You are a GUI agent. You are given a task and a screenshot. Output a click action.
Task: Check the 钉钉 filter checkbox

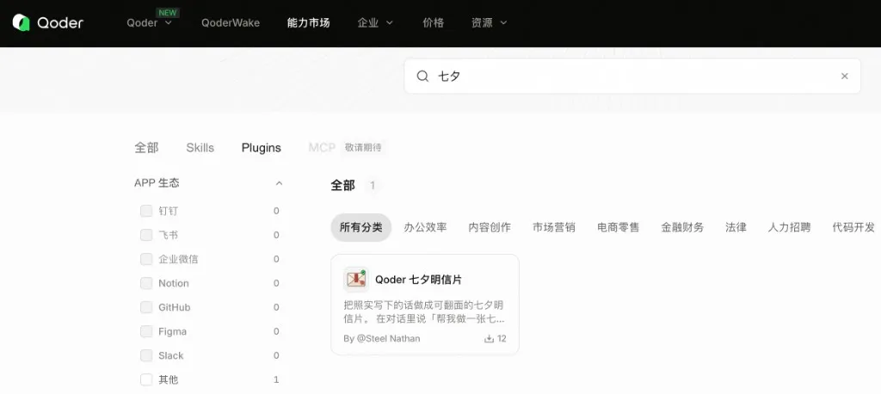point(146,211)
